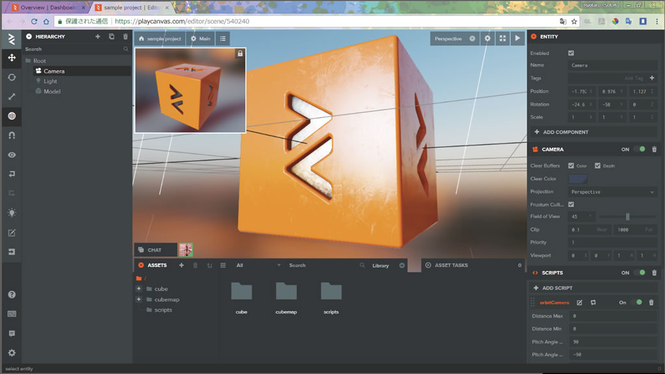Delete the Camera component trash icon
The image size is (665, 374).
click(654, 149)
